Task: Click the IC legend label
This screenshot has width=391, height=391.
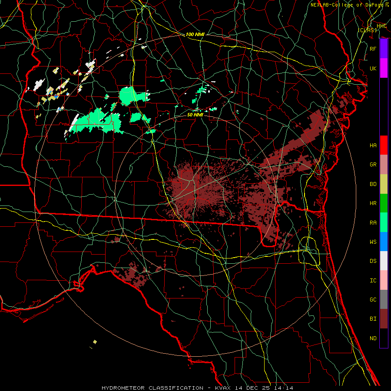Action: coord(373,281)
